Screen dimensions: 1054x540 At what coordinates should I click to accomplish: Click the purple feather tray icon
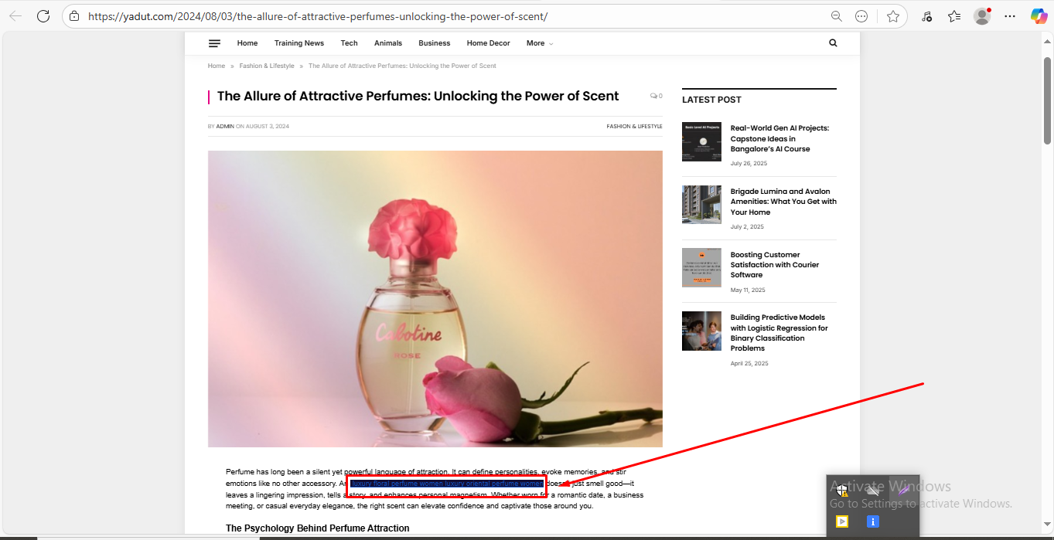coord(903,490)
